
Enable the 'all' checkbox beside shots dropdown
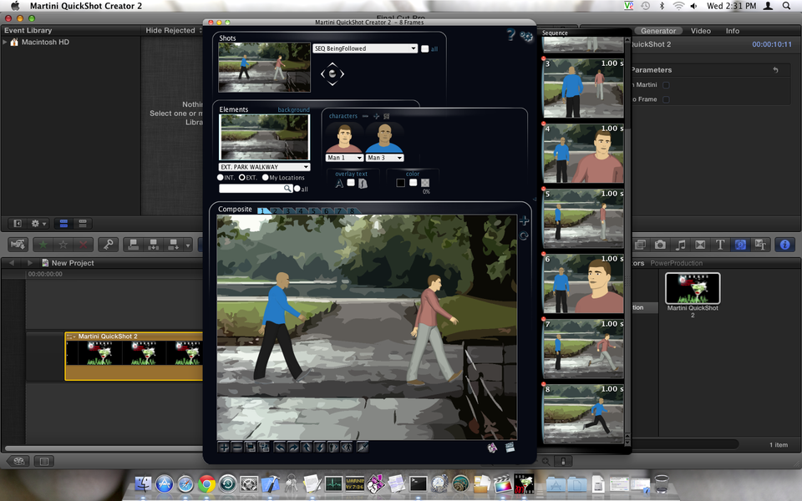425,49
